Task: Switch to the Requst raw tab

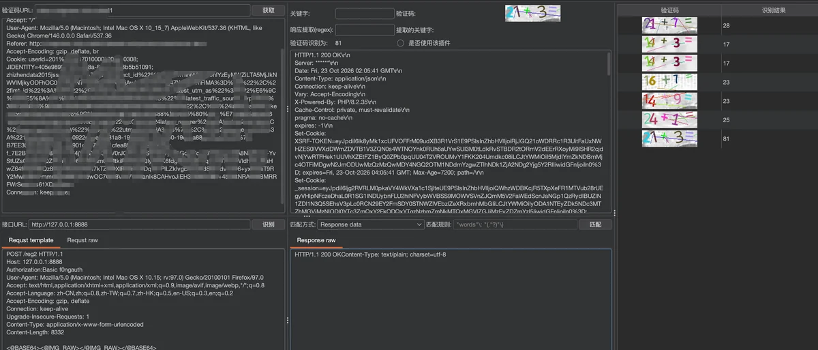Action: click(x=82, y=240)
